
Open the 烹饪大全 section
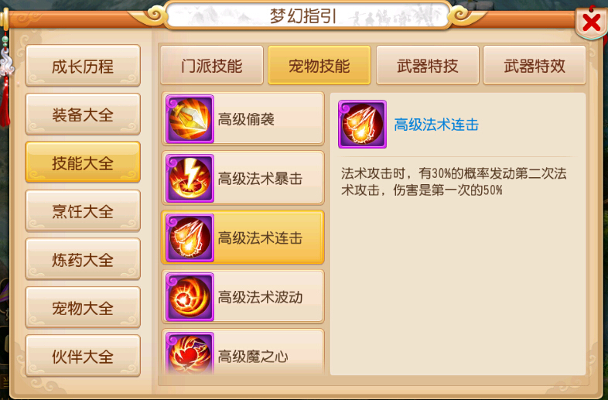83,210
